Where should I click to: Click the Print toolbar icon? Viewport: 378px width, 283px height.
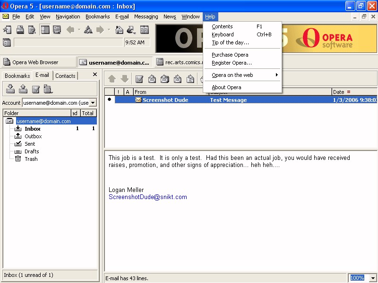point(20,30)
